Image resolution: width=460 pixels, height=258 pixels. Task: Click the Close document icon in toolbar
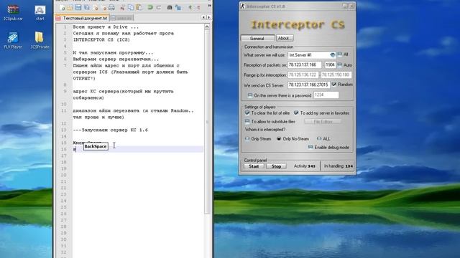tap(96, 7)
